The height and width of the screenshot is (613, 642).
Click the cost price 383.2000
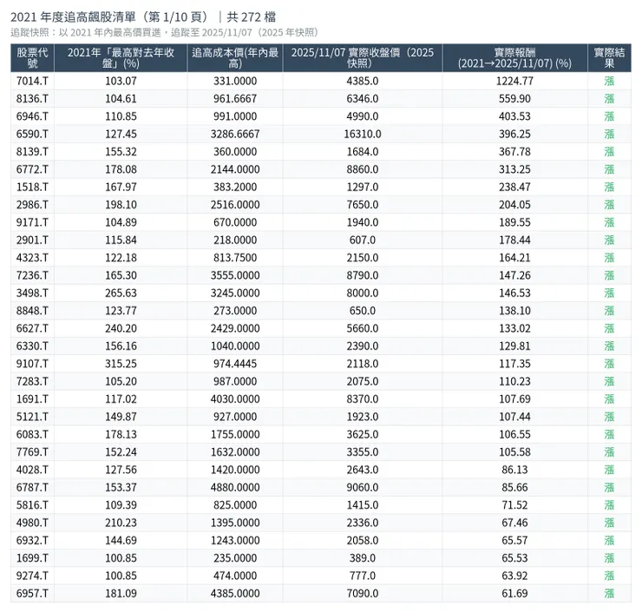[235, 187]
